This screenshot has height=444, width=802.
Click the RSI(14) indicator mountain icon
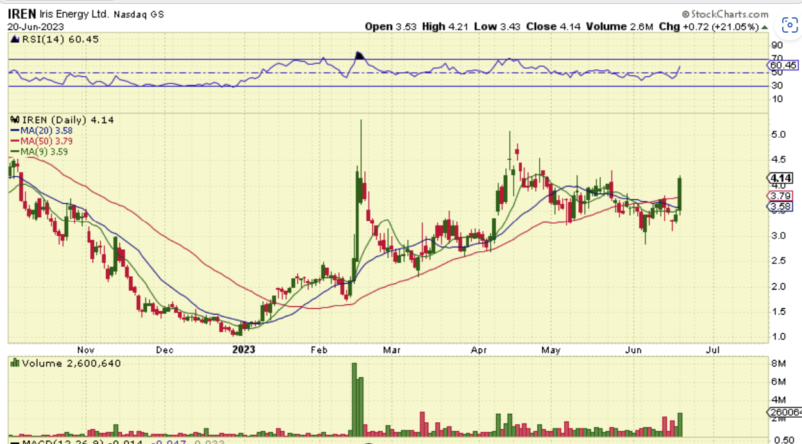click(15, 38)
